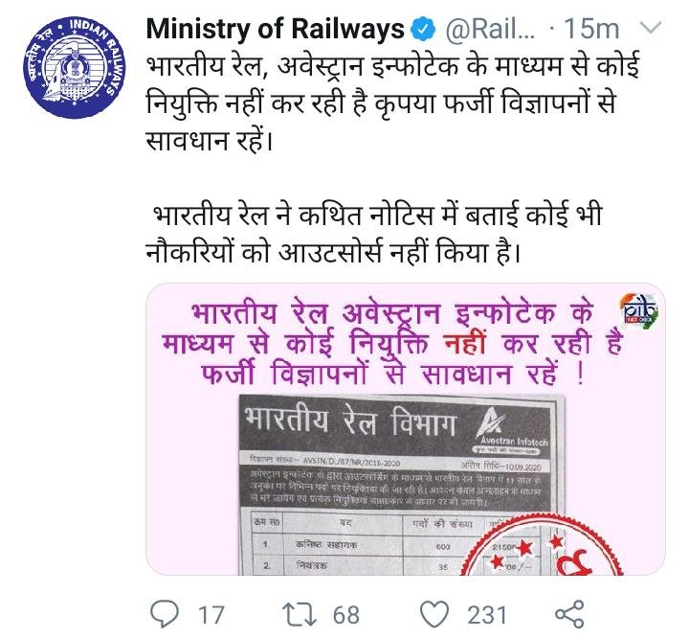Image resolution: width=689 pixels, height=638 pixels.
Task: Click the blue verified badge icon
Action: (x=423, y=30)
